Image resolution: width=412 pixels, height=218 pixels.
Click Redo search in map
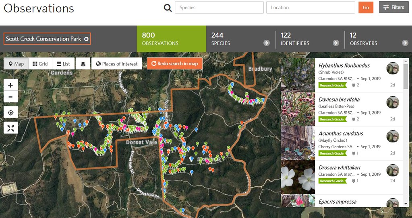click(x=174, y=63)
